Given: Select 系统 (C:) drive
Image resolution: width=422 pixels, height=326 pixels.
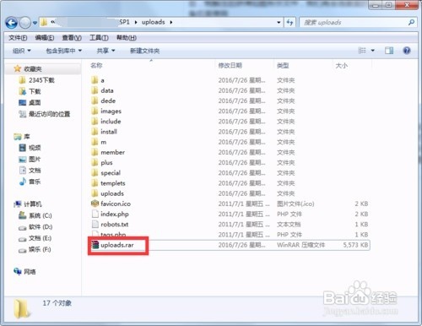Looking at the screenshot, I should (x=41, y=215).
